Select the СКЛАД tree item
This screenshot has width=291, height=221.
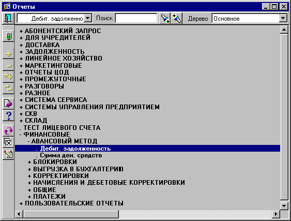(x=36, y=121)
